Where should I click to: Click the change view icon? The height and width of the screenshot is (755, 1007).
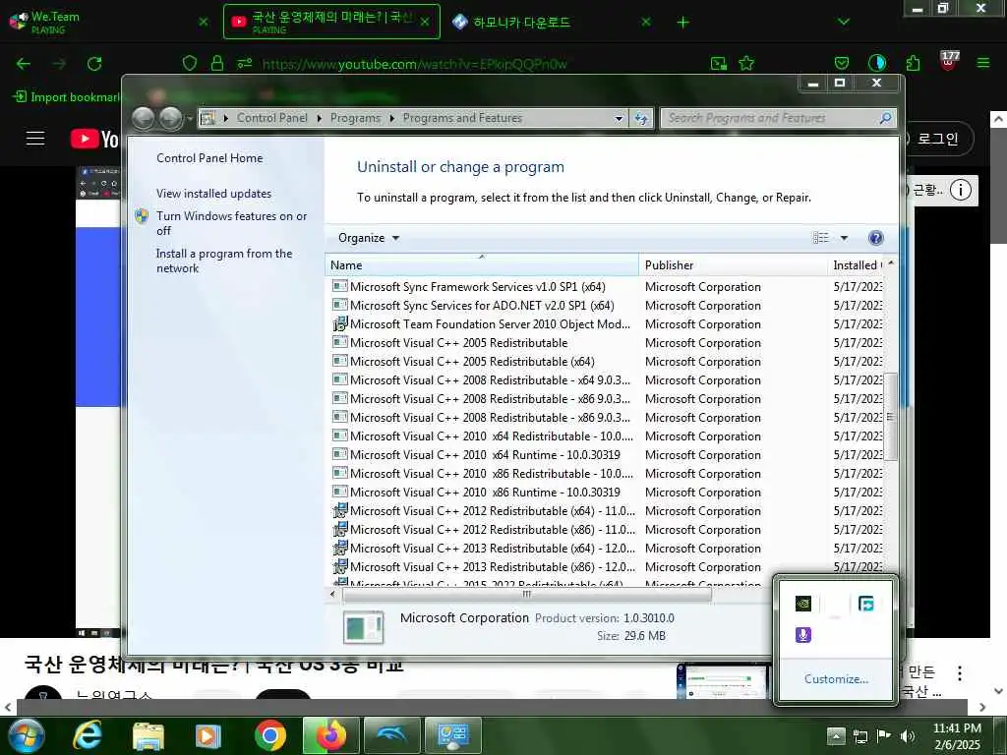pyautogui.click(x=820, y=238)
